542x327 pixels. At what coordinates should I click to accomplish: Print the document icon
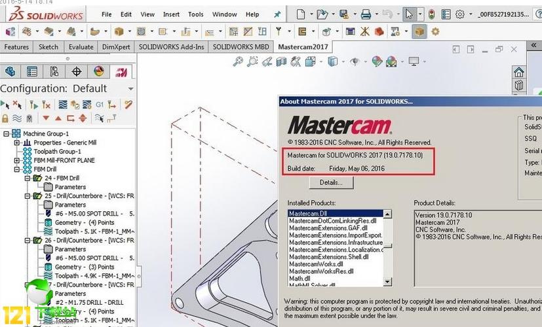coord(366,14)
